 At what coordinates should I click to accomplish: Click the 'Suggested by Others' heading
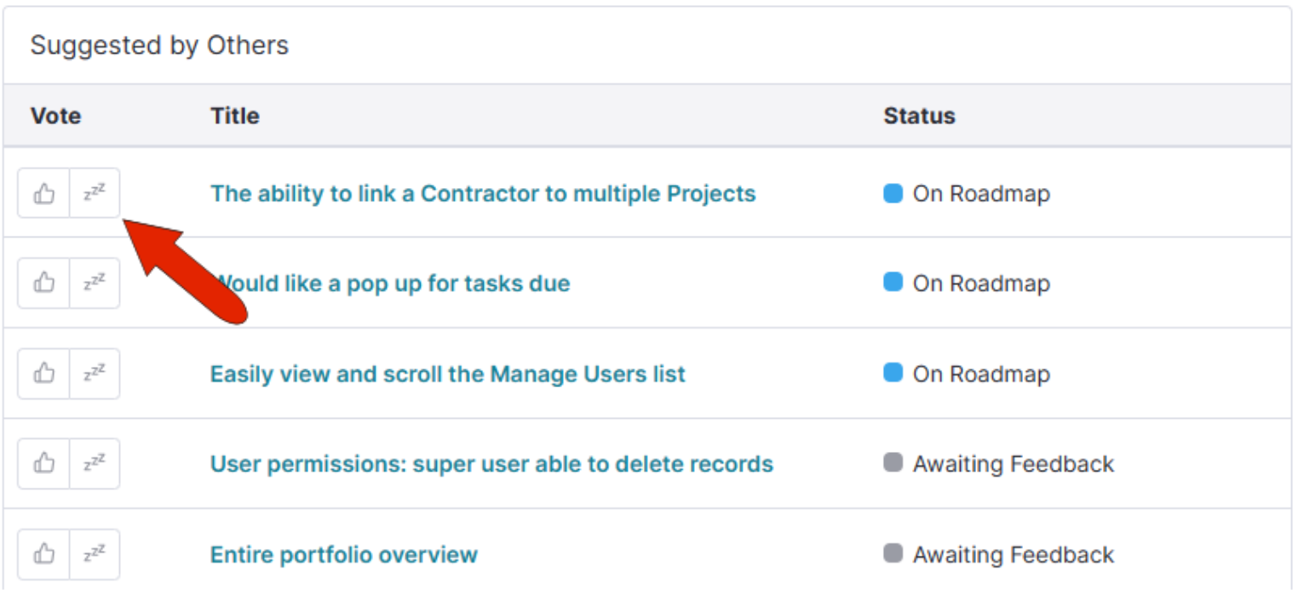(x=159, y=45)
